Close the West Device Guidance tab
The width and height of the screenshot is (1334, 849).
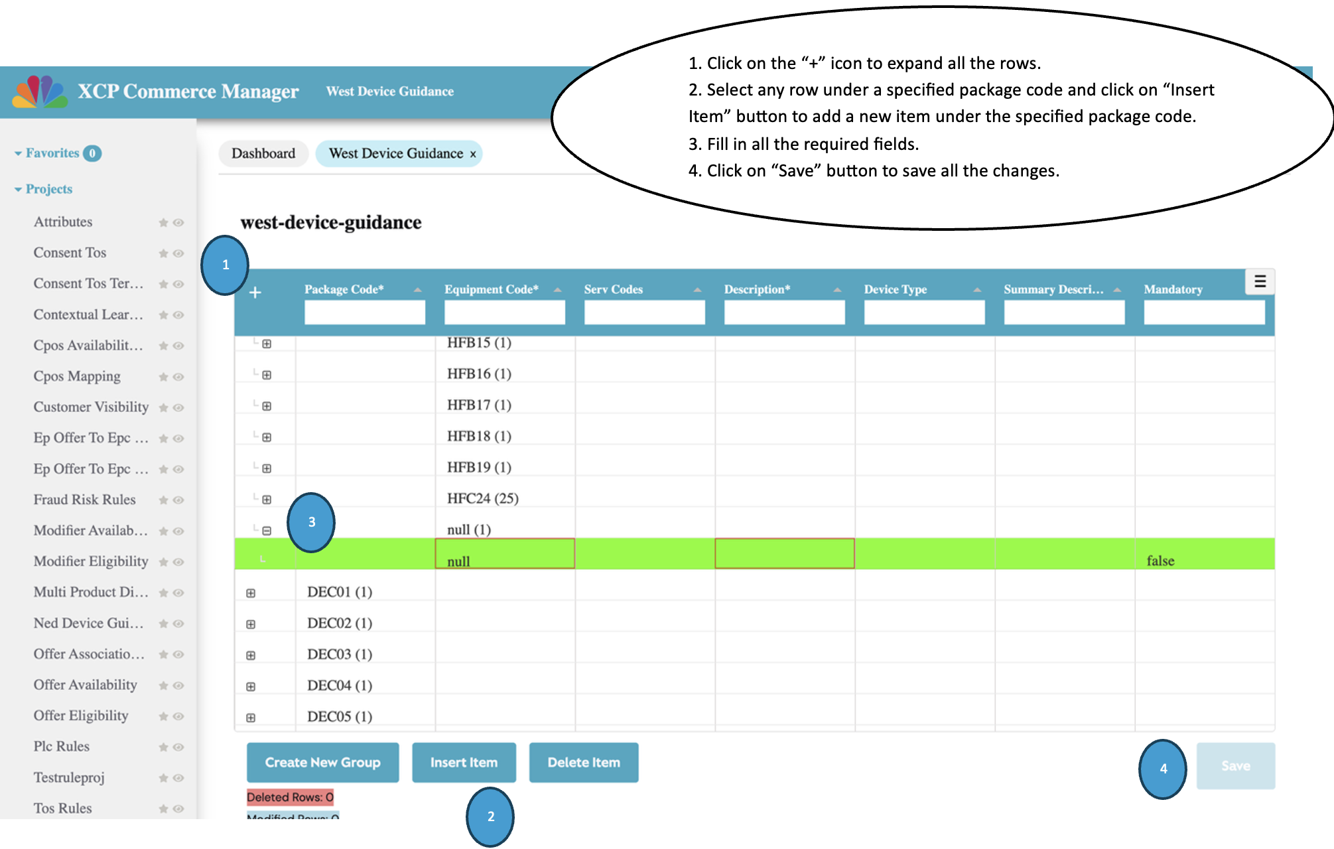point(473,154)
